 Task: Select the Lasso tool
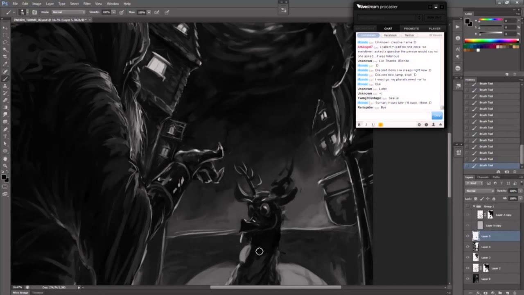[5, 42]
